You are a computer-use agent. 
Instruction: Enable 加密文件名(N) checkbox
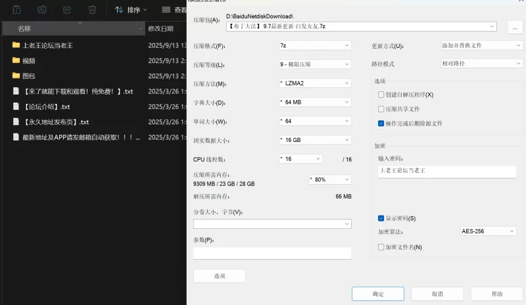tap(381, 247)
